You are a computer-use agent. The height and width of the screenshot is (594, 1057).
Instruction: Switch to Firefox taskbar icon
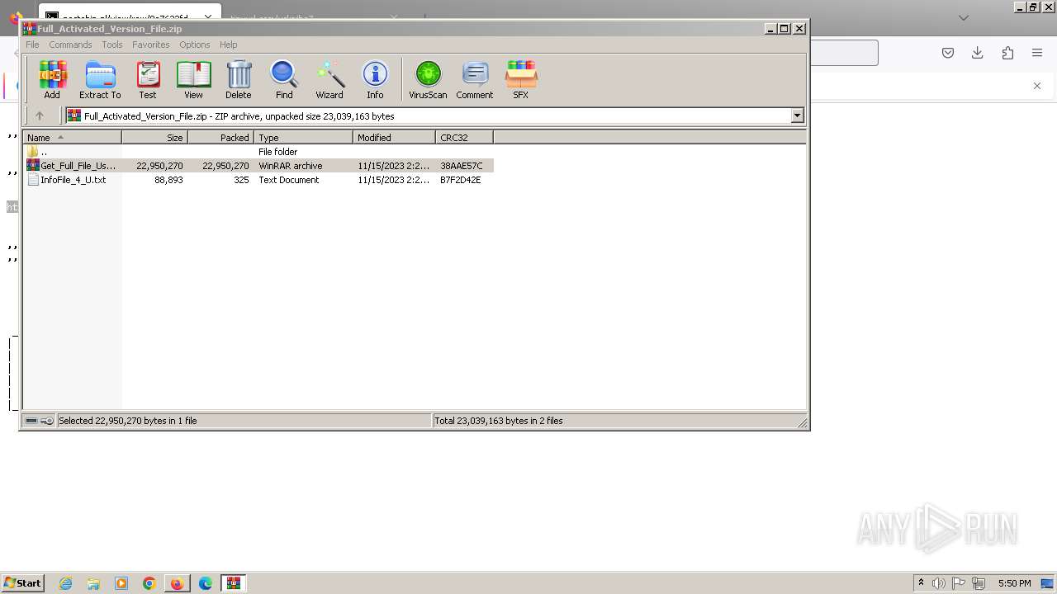(178, 583)
